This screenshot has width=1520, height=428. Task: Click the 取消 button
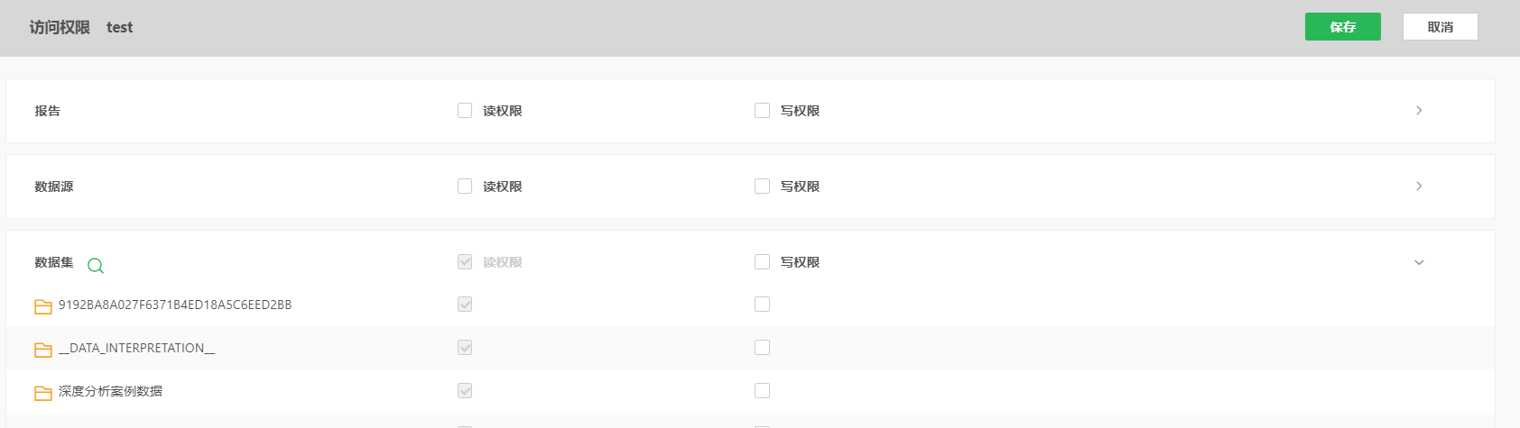tap(1441, 26)
